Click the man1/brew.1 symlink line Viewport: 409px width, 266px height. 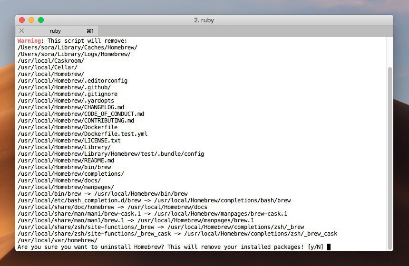pos(136,220)
